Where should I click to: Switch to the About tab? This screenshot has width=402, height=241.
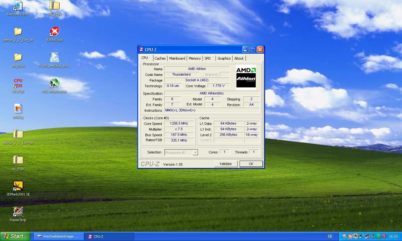pyautogui.click(x=239, y=58)
